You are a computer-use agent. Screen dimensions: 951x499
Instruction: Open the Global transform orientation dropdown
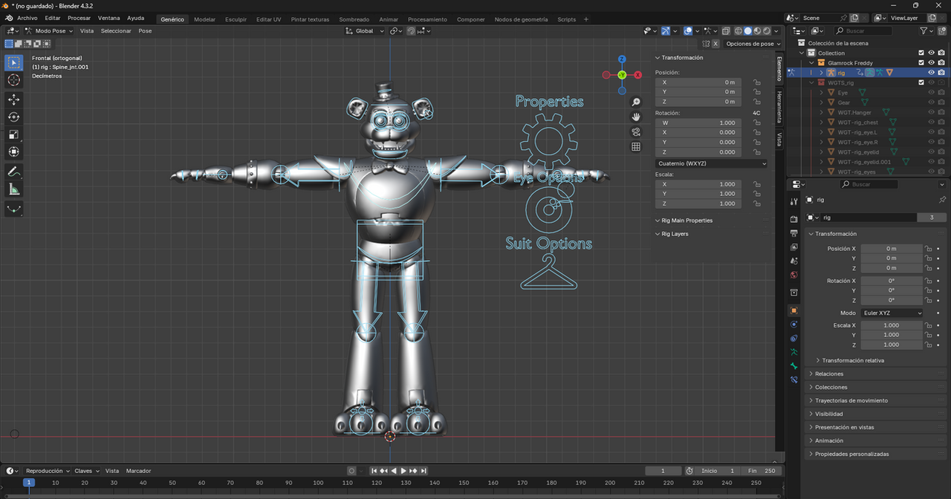pyautogui.click(x=366, y=30)
